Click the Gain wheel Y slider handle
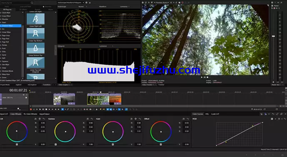The width and height of the screenshot is (287, 157). [113, 144]
